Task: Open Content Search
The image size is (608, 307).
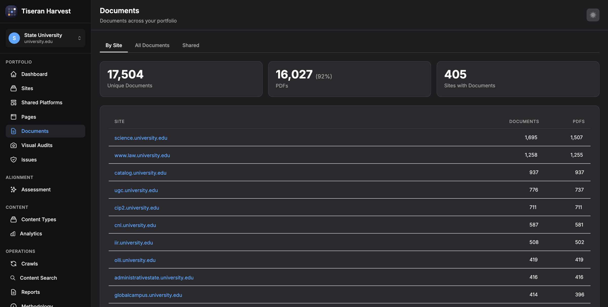Action: coord(45,278)
